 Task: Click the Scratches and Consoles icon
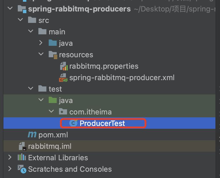tap(22, 169)
